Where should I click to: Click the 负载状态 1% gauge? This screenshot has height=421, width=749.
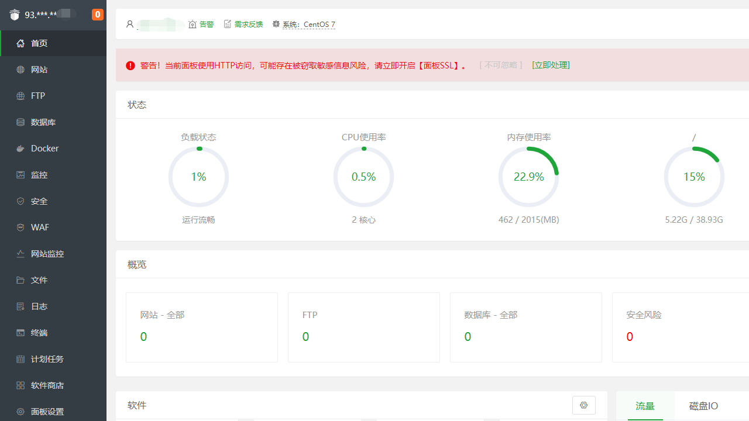198,177
